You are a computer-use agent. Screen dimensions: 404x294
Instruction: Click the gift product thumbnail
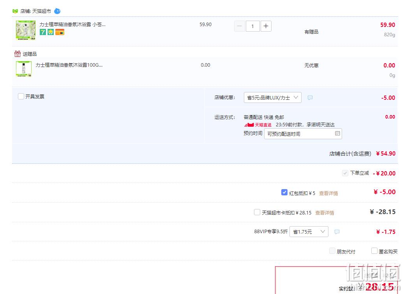24,69
